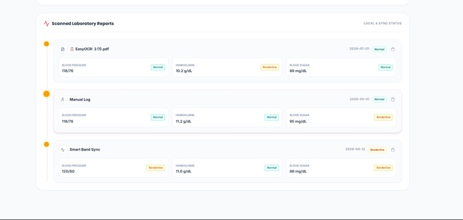The image size is (463, 220).
Task: Click the Normal tag beside 11.0 g/dL
Action: [272, 168]
